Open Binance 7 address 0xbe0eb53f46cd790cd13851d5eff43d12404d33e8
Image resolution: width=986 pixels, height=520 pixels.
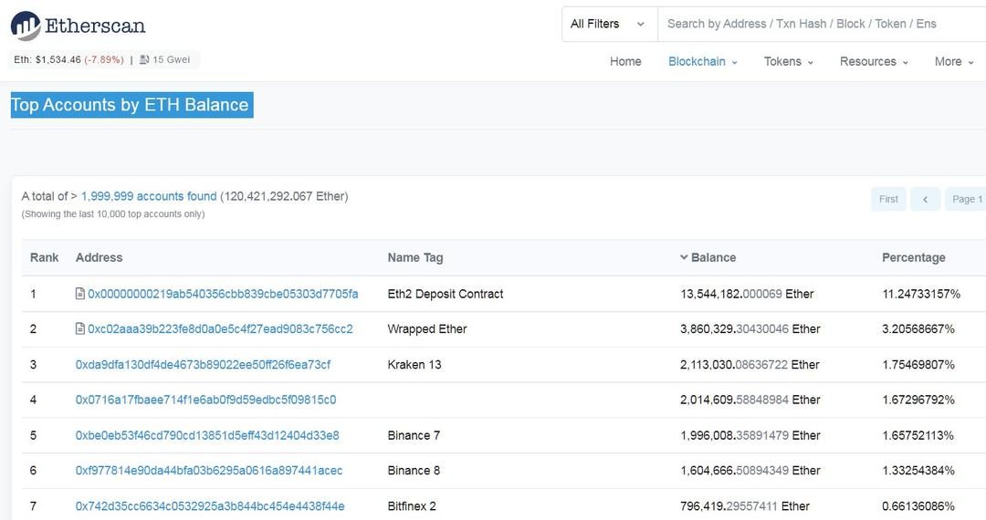tap(207, 435)
